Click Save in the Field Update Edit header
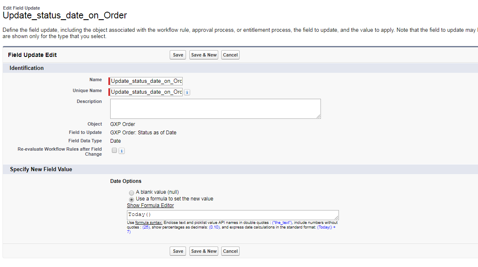This screenshot has height=267, width=478. click(x=178, y=55)
